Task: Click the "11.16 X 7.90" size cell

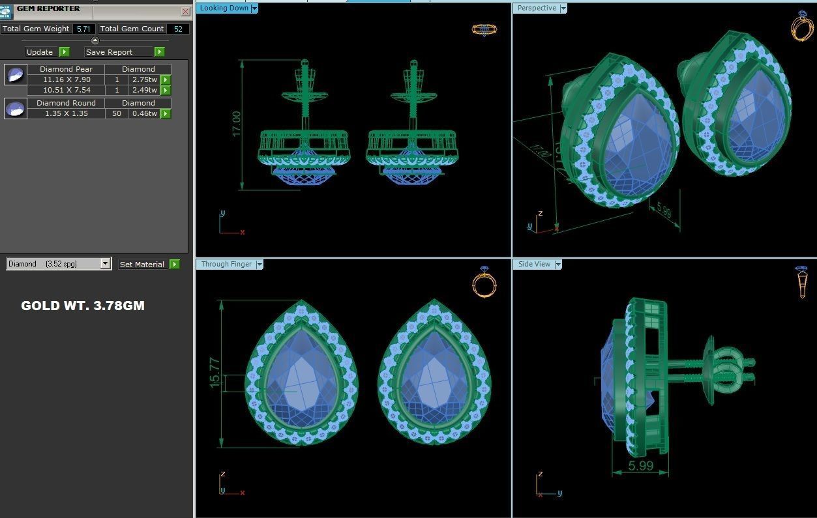Action: 66,79
